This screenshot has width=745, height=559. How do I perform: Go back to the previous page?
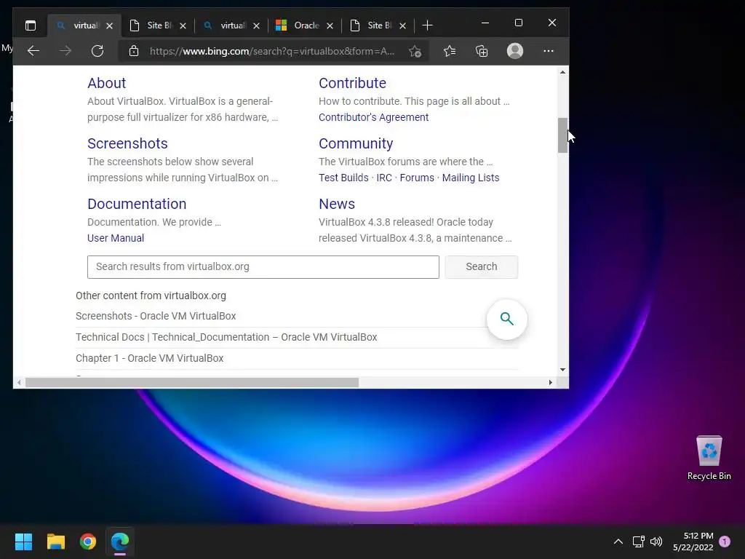coord(33,51)
